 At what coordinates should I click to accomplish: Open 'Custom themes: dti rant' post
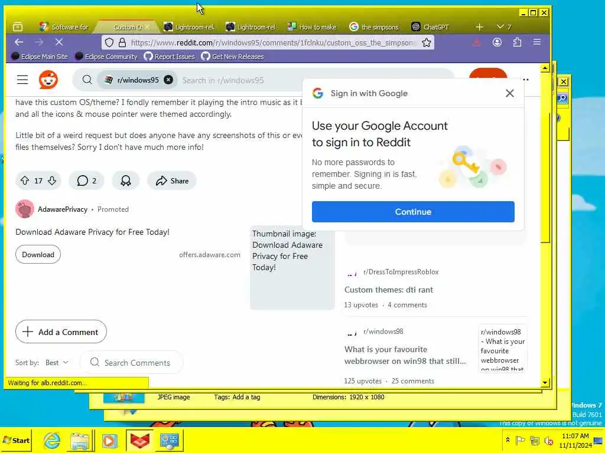point(389,290)
